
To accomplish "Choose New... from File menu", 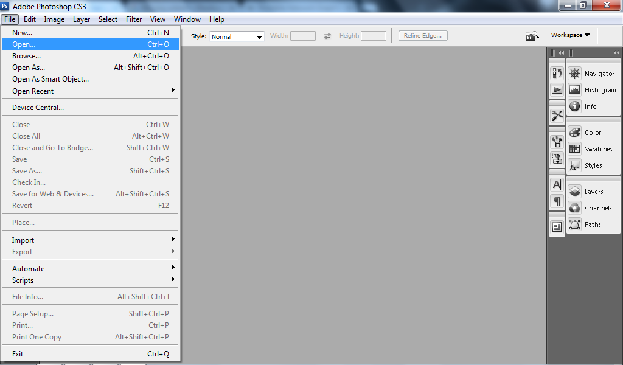I will tap(91, 33).
